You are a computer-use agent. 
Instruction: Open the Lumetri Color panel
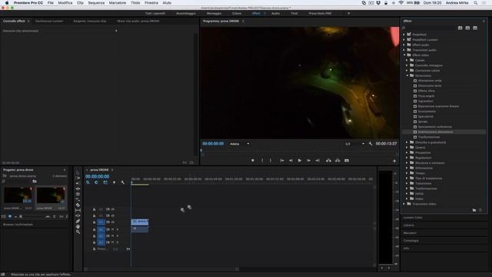coord(413,218)
